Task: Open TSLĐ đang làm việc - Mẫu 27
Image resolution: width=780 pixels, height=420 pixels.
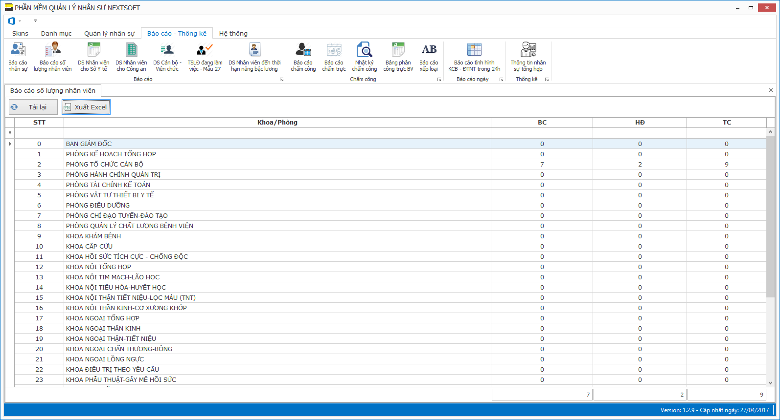Action: click(205, 57)
